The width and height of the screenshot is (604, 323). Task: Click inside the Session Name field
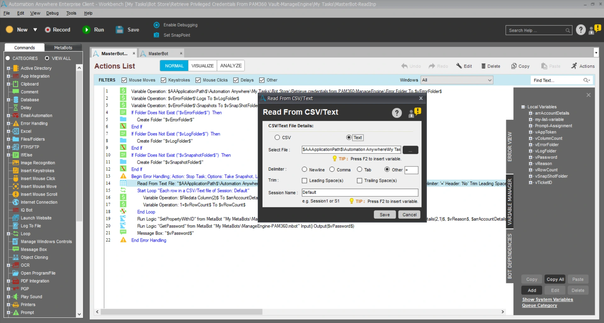[x=359, y=192]
